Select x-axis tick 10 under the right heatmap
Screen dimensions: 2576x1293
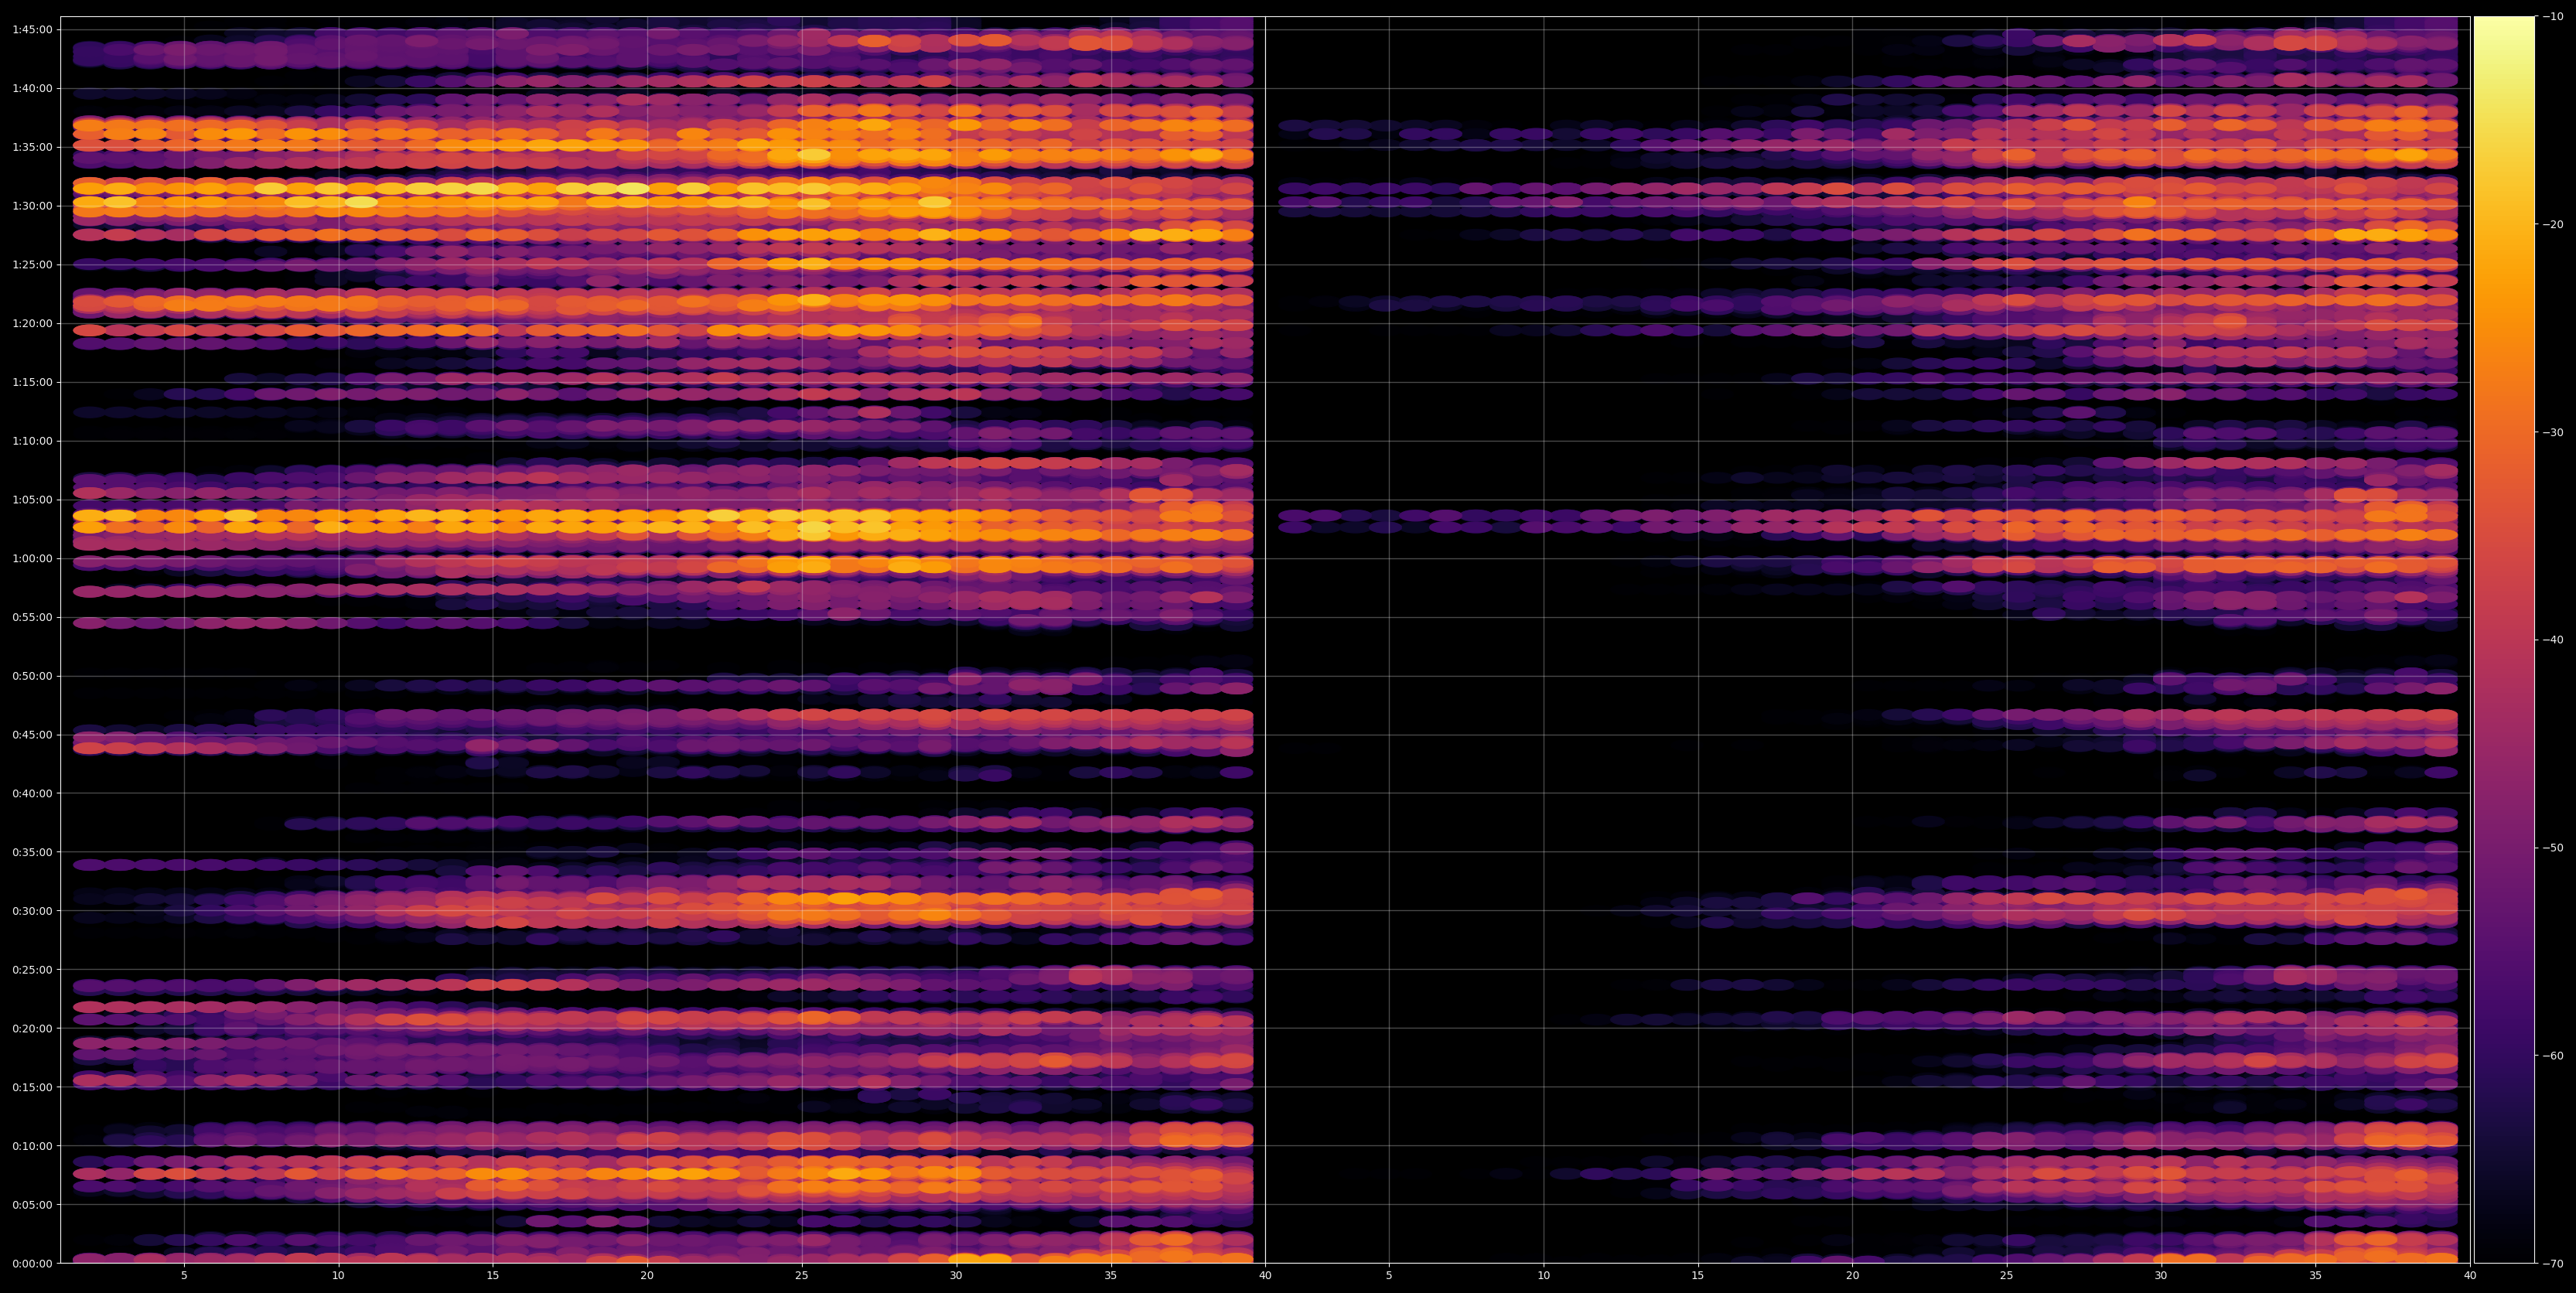[1543, 1275]
